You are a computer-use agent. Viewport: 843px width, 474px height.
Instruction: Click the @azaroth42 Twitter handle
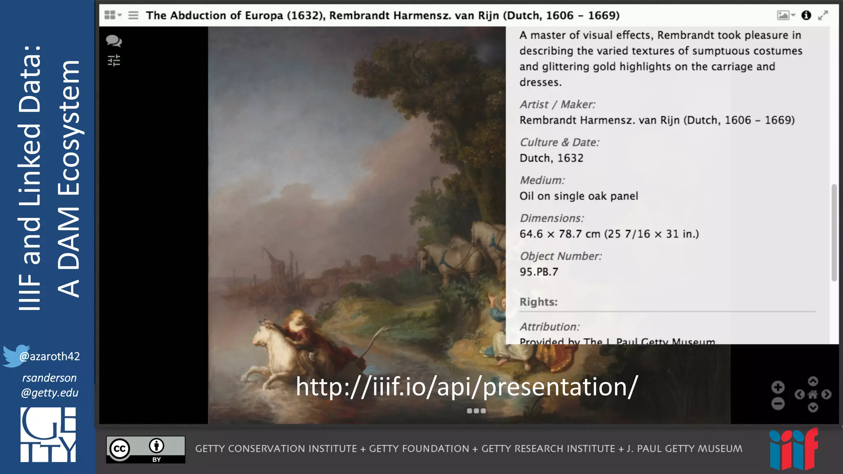coord(49,356)
